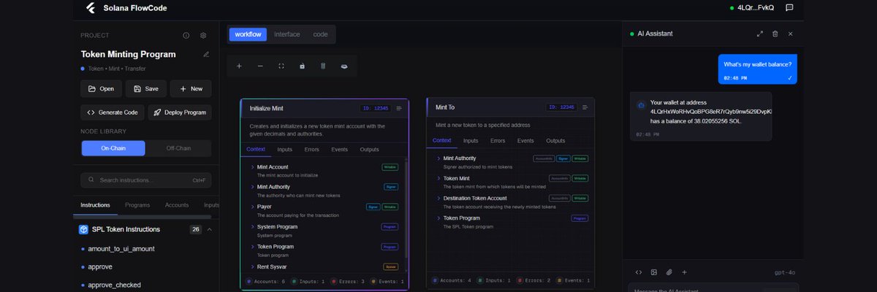Click the Open project button

point(101,88)
